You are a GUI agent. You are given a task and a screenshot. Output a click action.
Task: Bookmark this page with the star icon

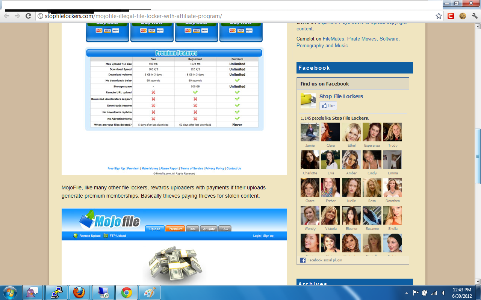point(439,16)
